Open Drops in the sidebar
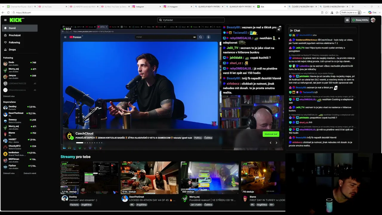 tap(19, 50)
